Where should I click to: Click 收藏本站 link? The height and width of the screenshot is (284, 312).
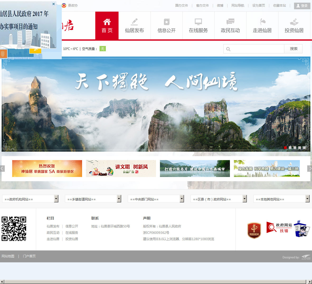pos(280,6)
